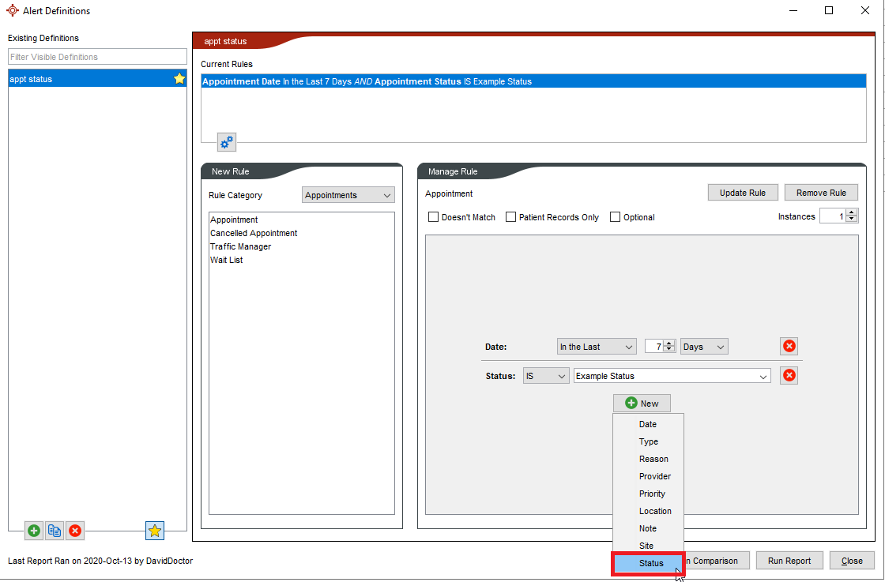
Task: Click the blue gears icon under Current Rules
Action: click(227, 142)
